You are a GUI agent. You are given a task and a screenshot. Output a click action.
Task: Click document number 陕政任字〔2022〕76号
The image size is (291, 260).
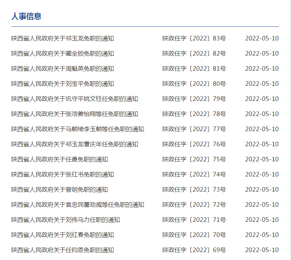point(194,144)
